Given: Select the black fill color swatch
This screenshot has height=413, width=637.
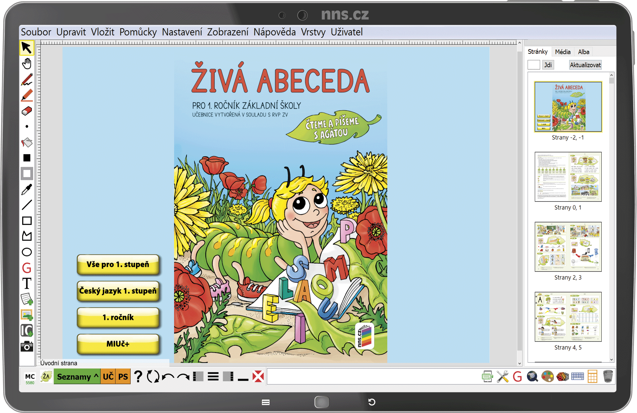Looking at the screenshot, I should tap(27, 158).
